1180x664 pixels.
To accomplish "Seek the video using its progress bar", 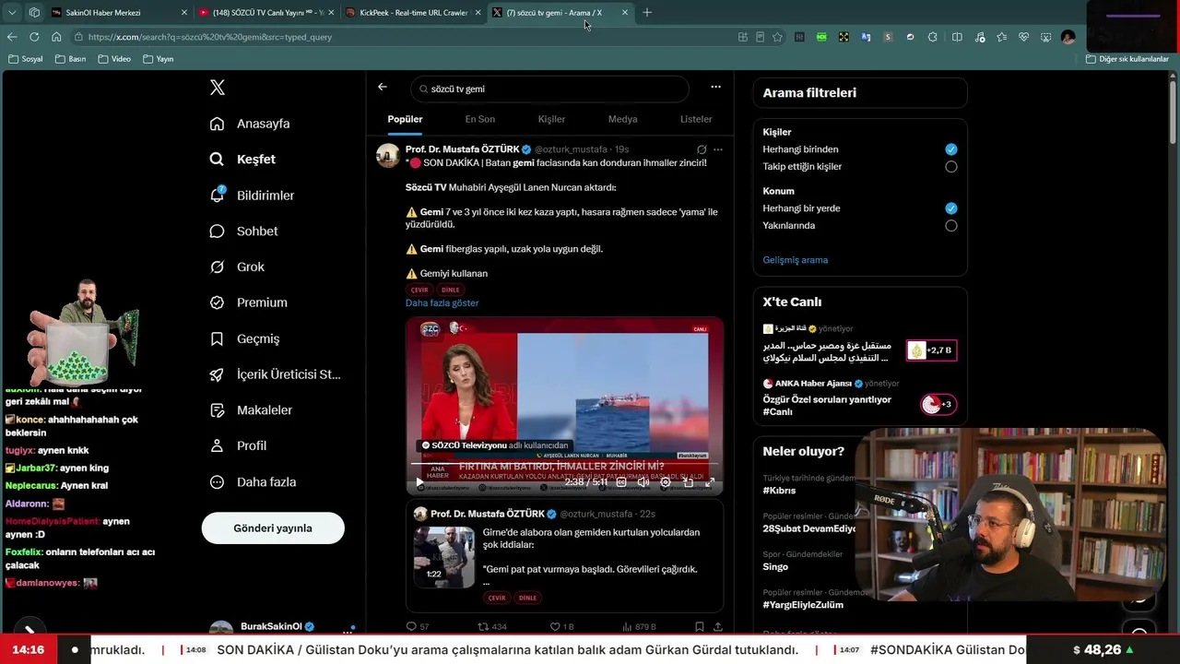I will [x=564, y=463].
